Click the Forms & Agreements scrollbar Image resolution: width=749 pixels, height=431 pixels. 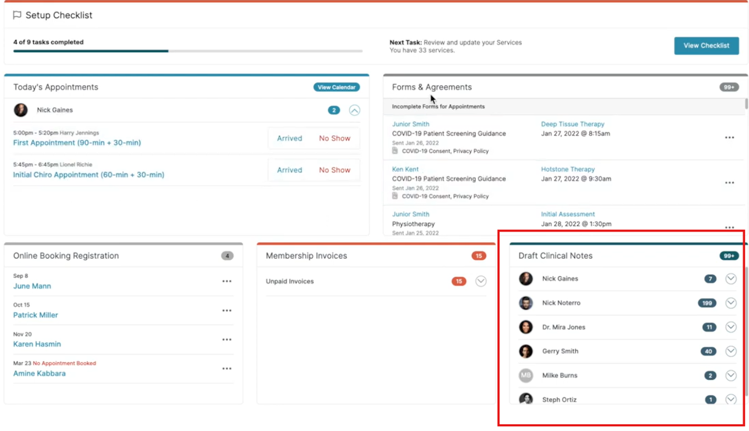746,104
